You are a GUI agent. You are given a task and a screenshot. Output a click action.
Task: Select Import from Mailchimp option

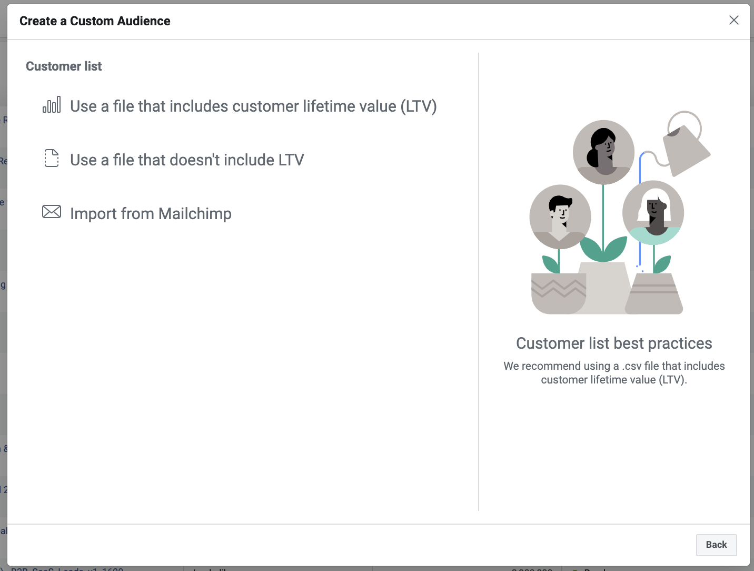[151, 213]
